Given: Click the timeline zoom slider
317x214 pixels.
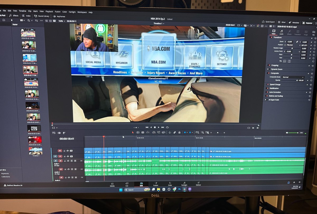Looking at the screenshot, I should click(217, 133).
